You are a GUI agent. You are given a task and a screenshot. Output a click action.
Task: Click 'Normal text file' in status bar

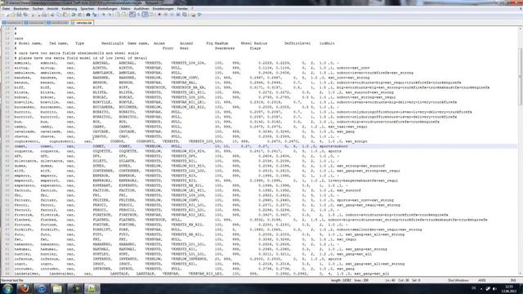point(12,280)
